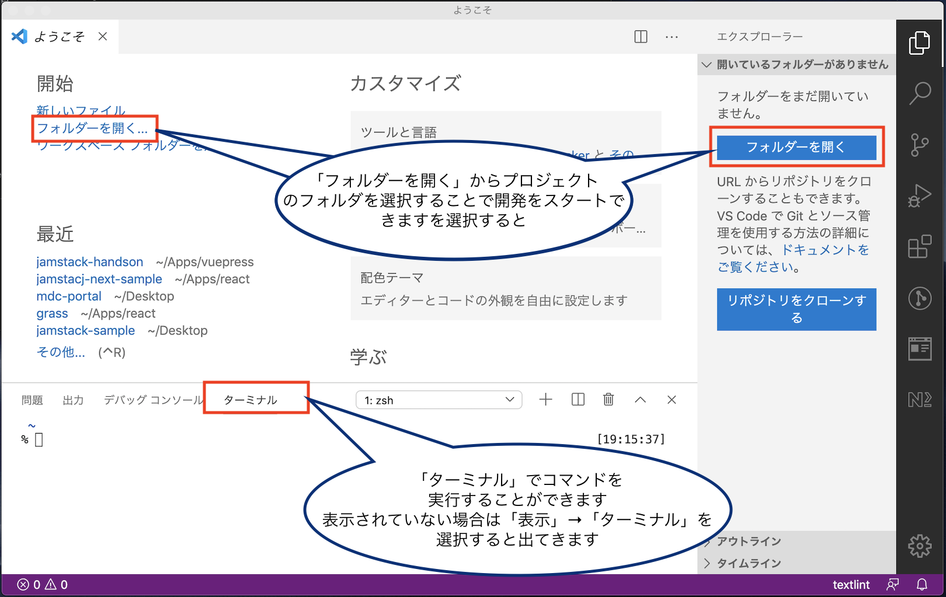Click errors and warnings count in status bar
The width and height of the screenshot is (946, 597).
(43, 584)
